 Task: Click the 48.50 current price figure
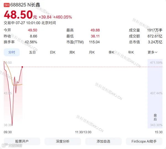18,14
